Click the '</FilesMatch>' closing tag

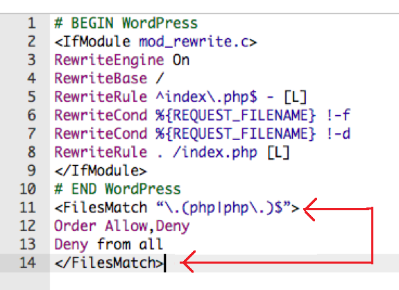(x=109, y=263)
